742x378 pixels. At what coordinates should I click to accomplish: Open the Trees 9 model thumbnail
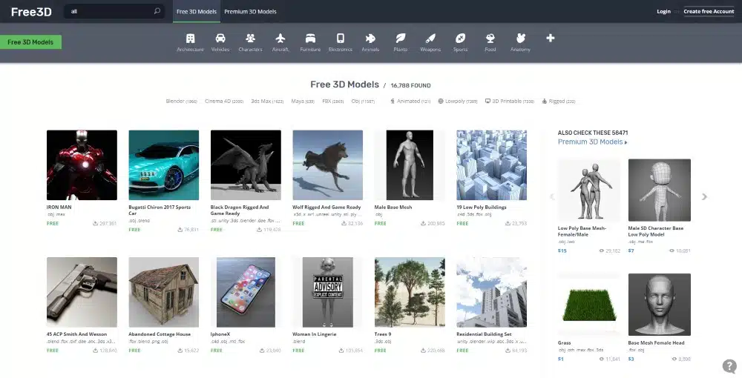[x=410, y=292]
